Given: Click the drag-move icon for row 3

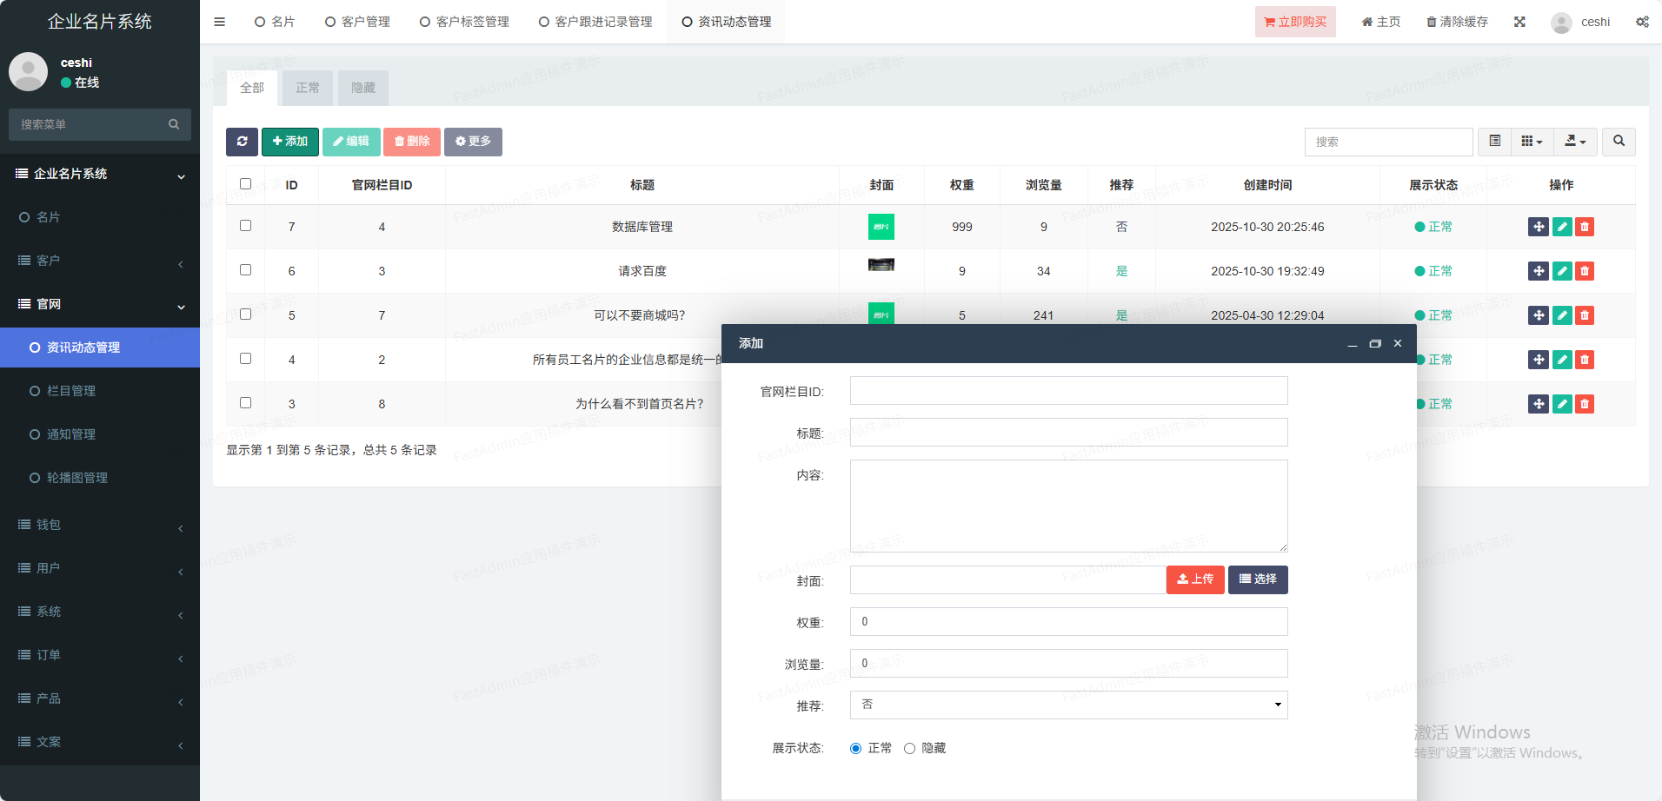Looking at the screenshot, I should click(1539, 404).
